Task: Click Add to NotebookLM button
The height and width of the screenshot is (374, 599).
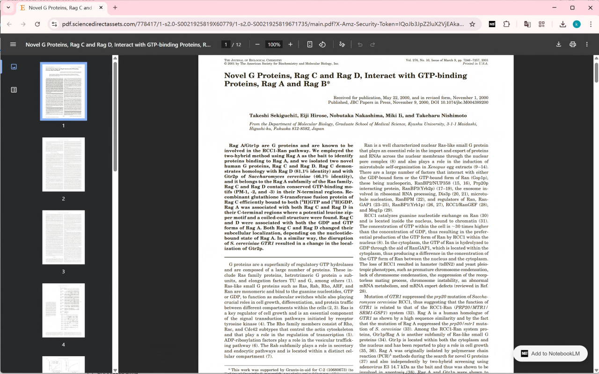Action: [x=550, y=353]
